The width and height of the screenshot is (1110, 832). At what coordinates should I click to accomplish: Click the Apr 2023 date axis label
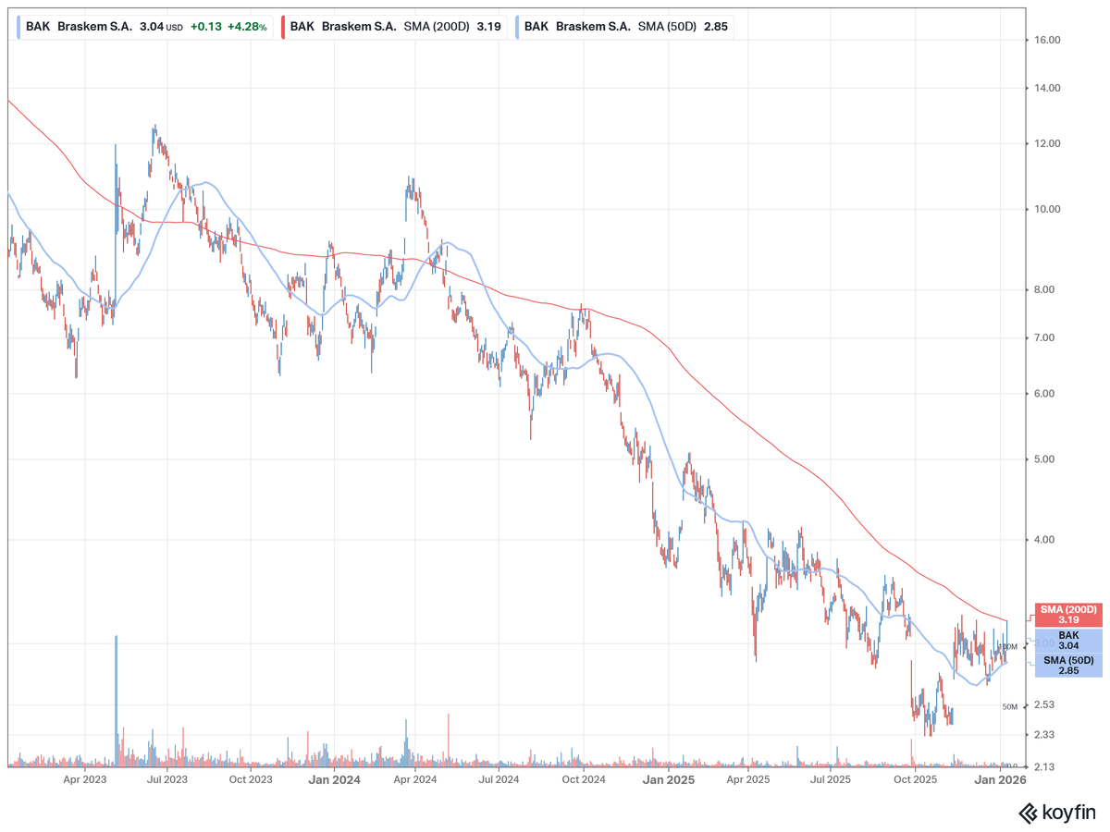(x=83, y=780)
